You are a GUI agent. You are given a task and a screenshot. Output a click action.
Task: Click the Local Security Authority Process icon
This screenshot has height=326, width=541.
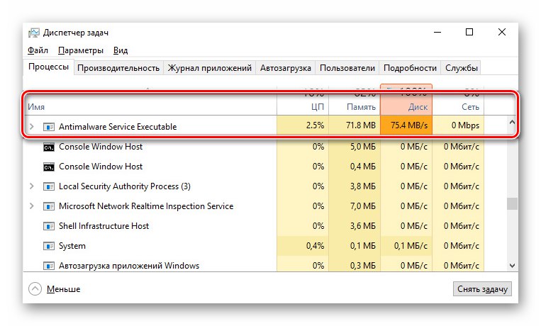point(49,186)
